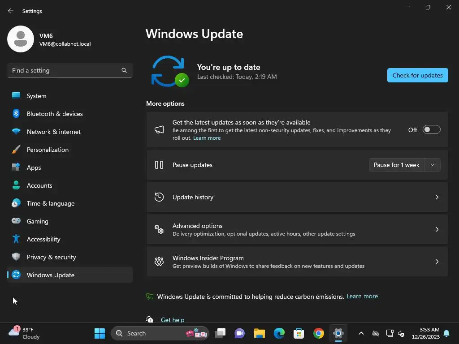Click the large up-to-date sync status icon
459x344 pixels.
170,71
